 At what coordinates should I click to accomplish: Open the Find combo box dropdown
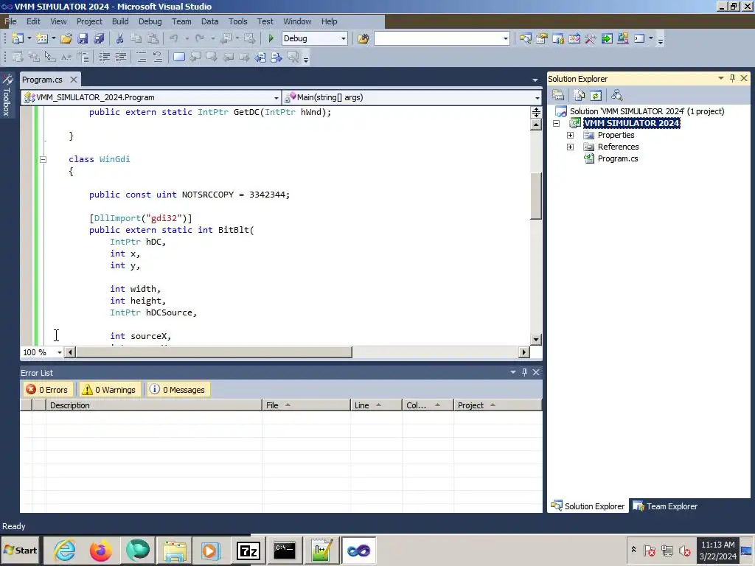pyautogui.click(x=505, y=38)
